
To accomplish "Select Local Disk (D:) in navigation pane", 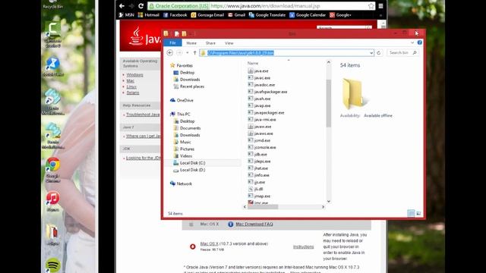I will (x=189, y=170).
